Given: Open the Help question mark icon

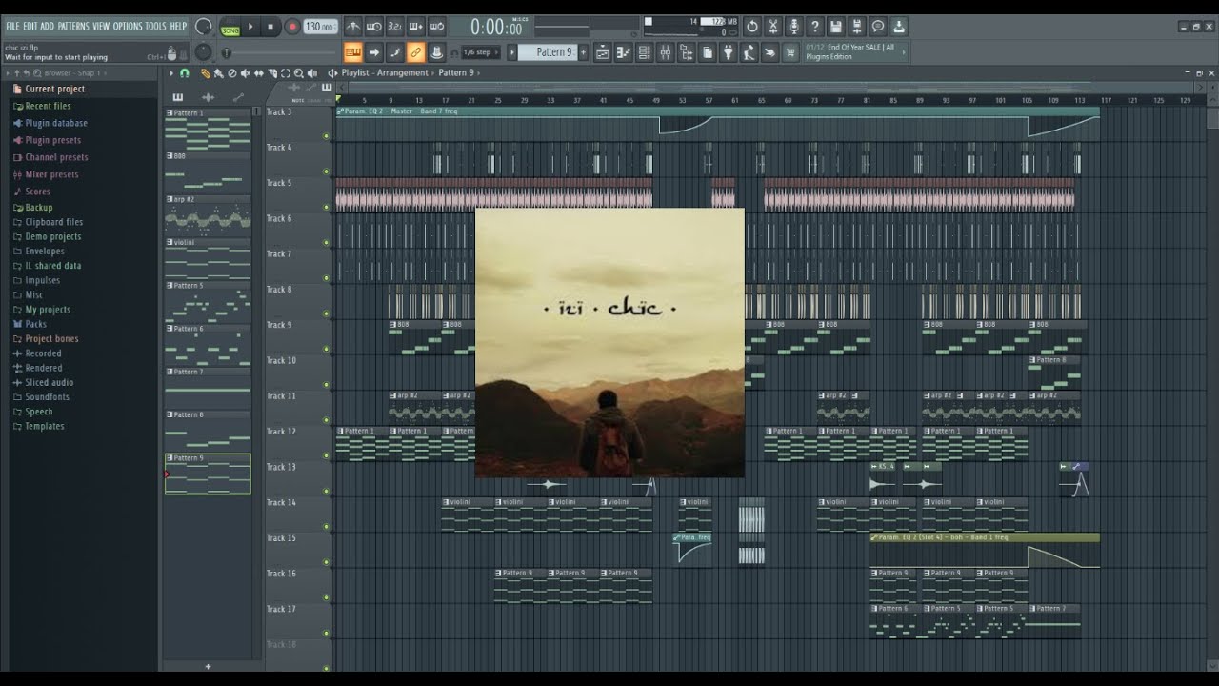Looking at the screenshot, I should pyautogui.click(x=815, y=27).
